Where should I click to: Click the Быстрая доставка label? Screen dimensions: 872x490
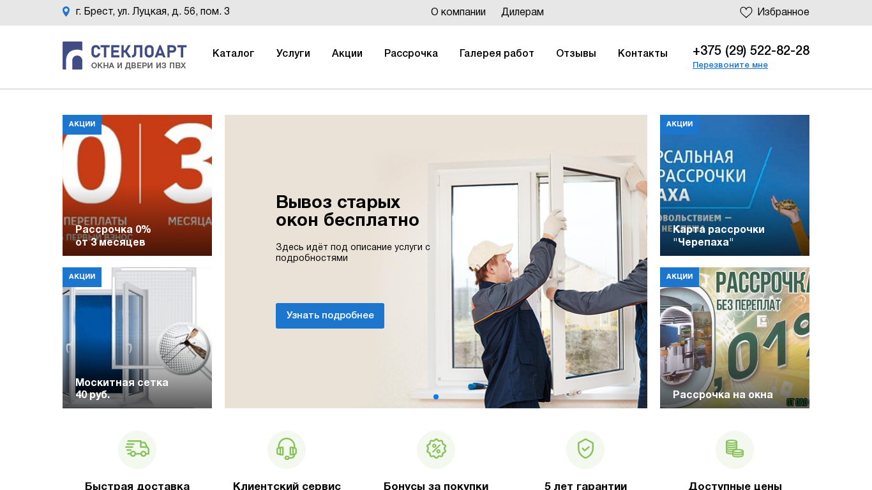click(x=137, y=486)
